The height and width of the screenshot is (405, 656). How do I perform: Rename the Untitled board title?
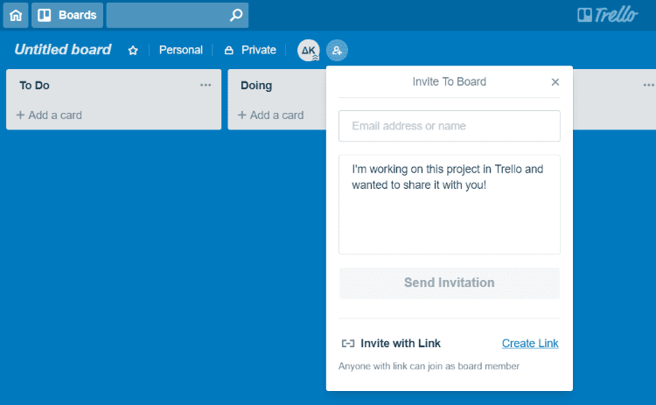(63, 49)
